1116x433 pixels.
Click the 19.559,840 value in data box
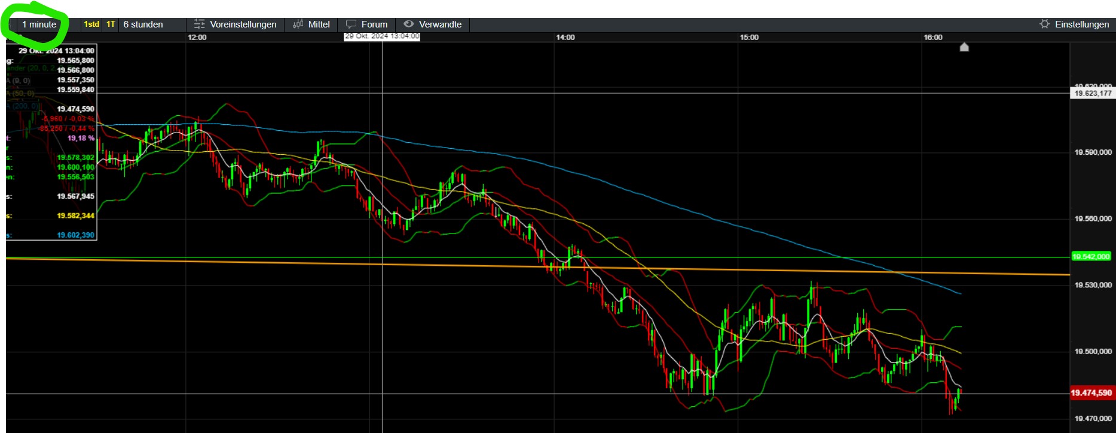pos(75,90)
